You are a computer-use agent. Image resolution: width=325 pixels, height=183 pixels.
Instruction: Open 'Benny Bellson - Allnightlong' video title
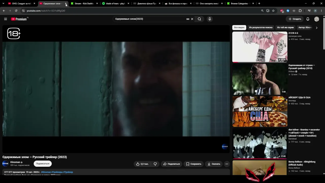(x=302, y=163)
